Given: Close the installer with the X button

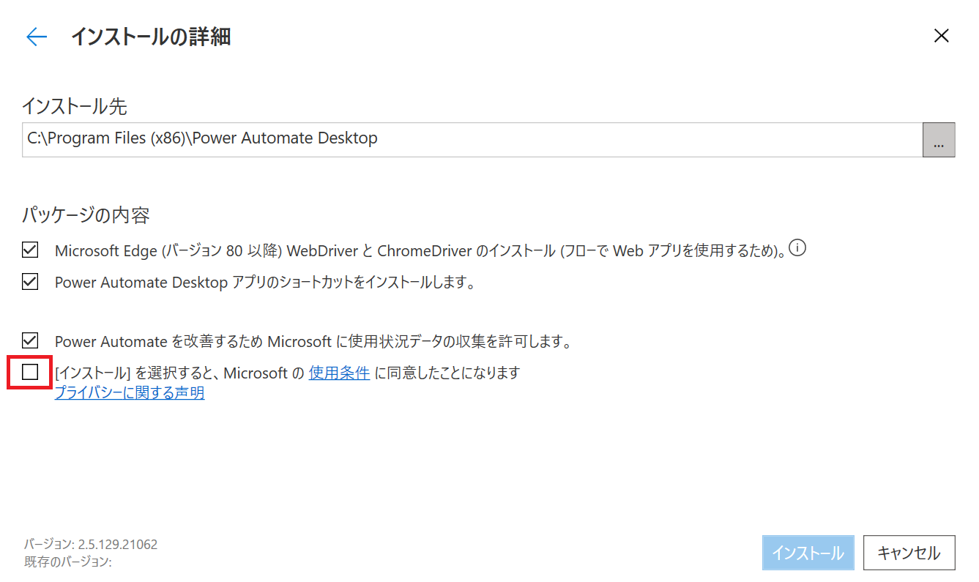Looking at the screenshot, I should (942, 36).
